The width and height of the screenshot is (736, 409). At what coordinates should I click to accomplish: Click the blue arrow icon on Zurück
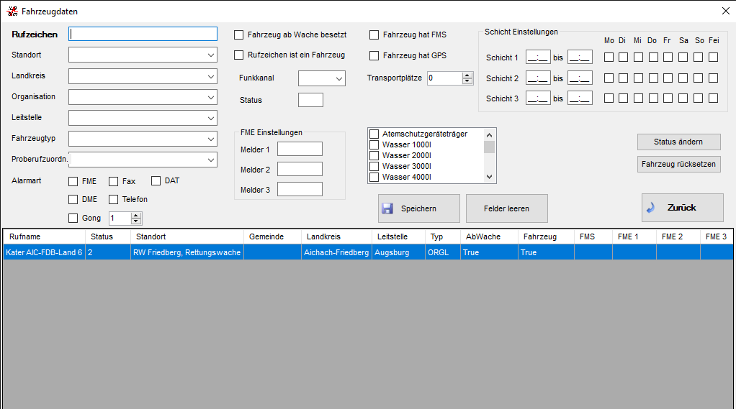pos(651,208)
